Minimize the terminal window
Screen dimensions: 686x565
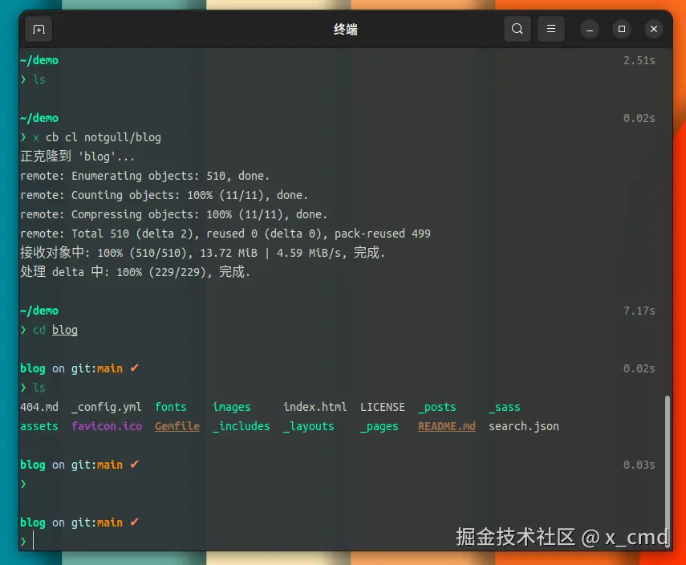590,30
